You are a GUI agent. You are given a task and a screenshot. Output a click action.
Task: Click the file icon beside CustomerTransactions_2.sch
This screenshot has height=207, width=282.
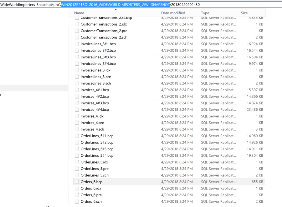[x=77, y=38]
